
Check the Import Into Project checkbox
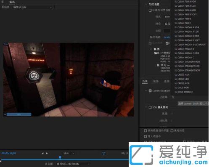(146, 136)
